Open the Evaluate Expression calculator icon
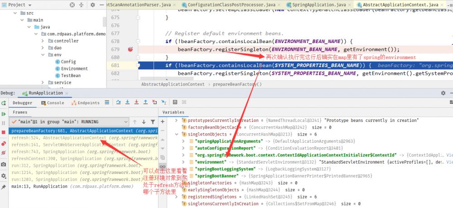Viewport: 453px width, 208px height. [175, 102]
